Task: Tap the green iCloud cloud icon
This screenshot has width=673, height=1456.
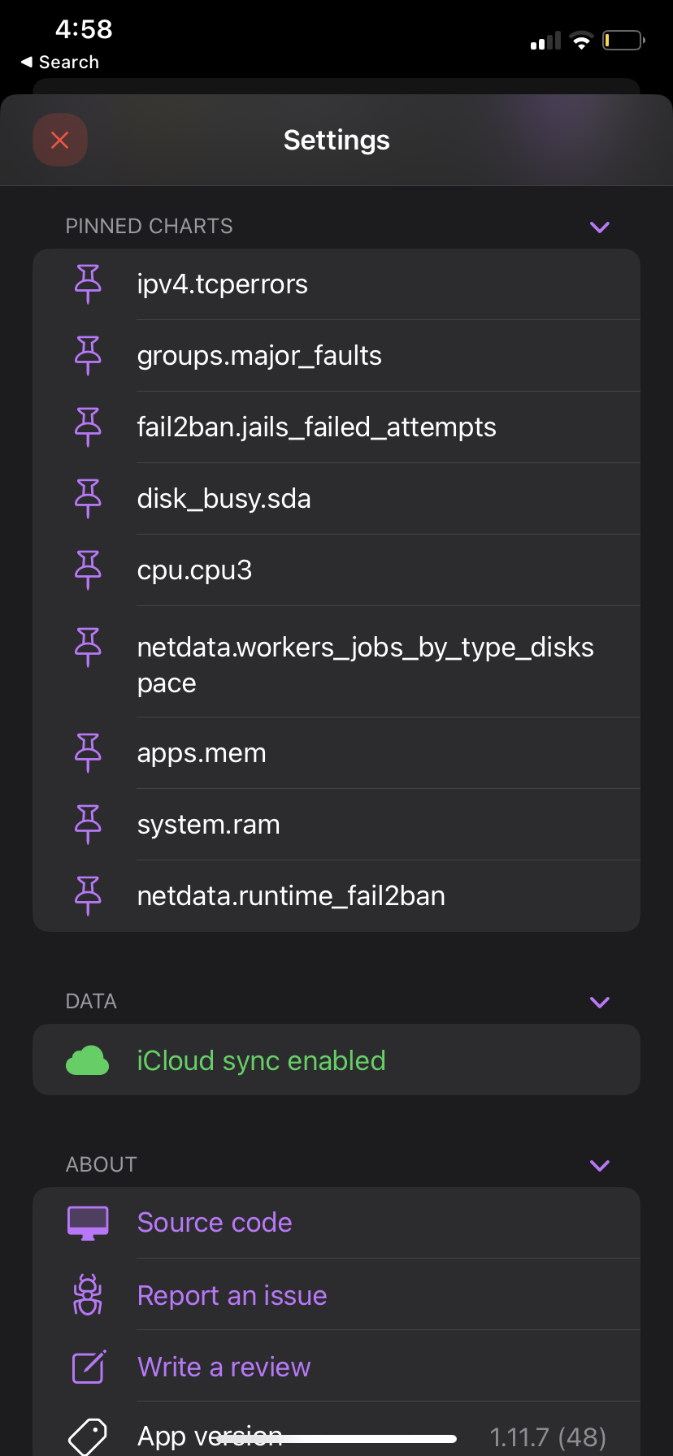Action: click(87, 1060)
